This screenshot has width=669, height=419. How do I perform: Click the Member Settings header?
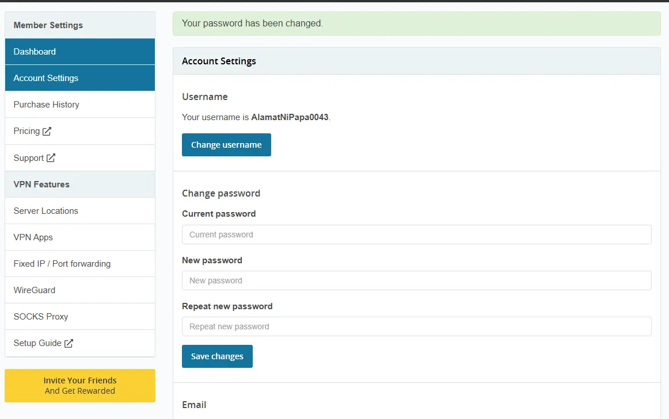pos(80,25)
